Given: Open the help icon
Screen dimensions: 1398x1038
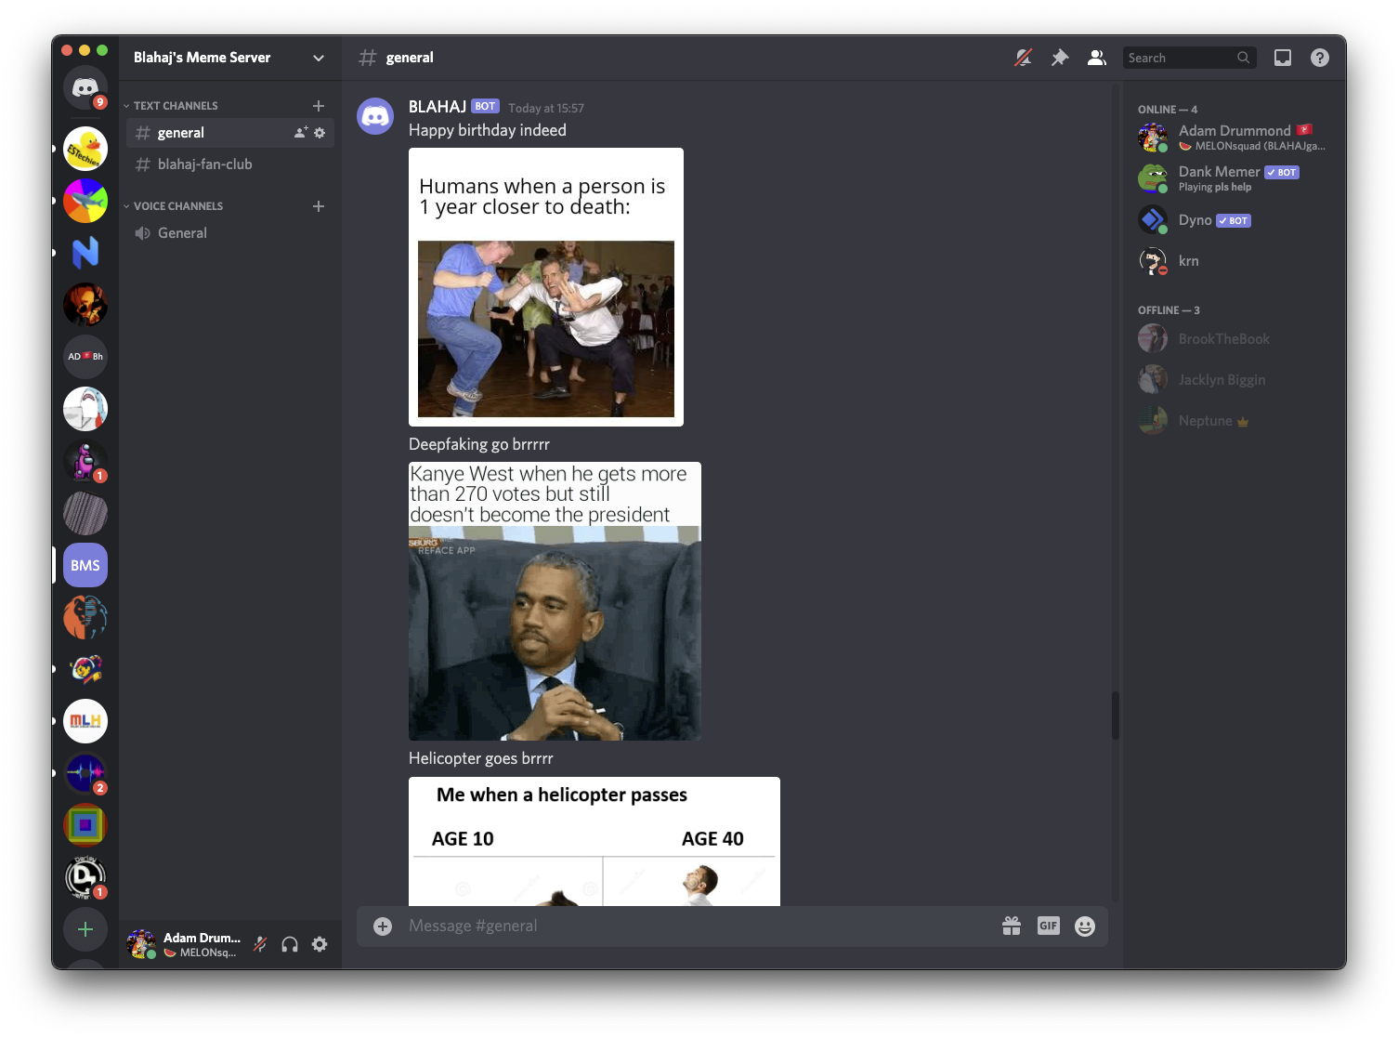Looking at the screenshot, I should 1320,58.
